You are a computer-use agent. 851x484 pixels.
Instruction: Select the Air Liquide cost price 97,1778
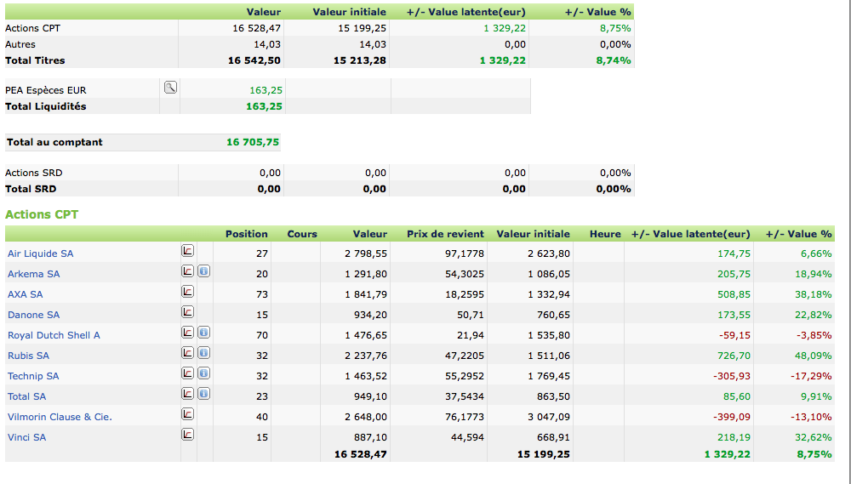coord(465,253)
